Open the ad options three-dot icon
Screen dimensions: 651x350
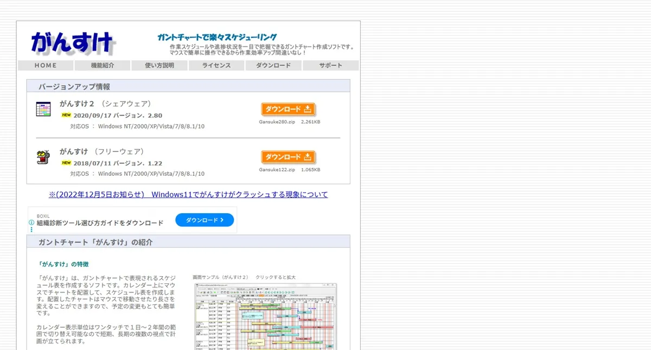pos(31,230)
